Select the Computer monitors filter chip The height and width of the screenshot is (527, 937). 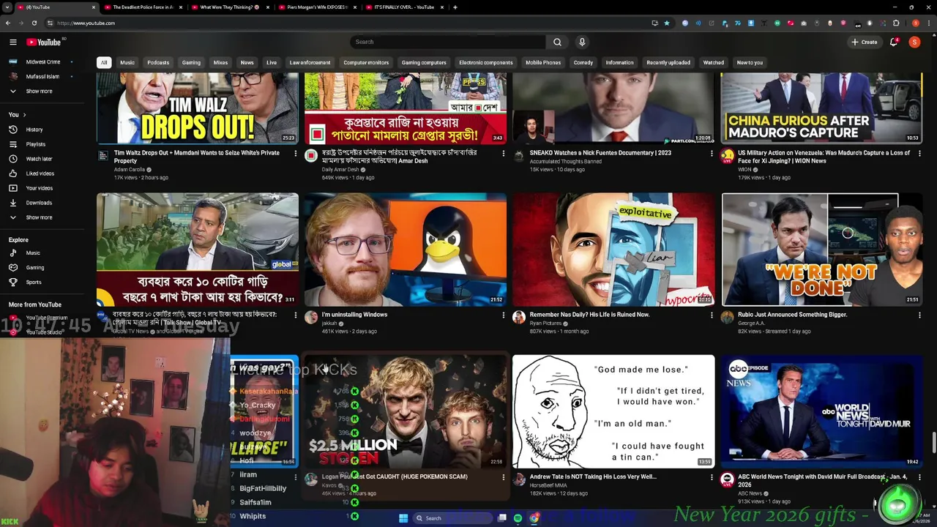[366, 63]
